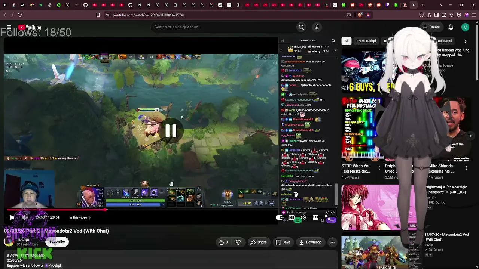Screen dimensions: 479x269
Task: Start voice search with the microphone icon
Action: [317, 27]
